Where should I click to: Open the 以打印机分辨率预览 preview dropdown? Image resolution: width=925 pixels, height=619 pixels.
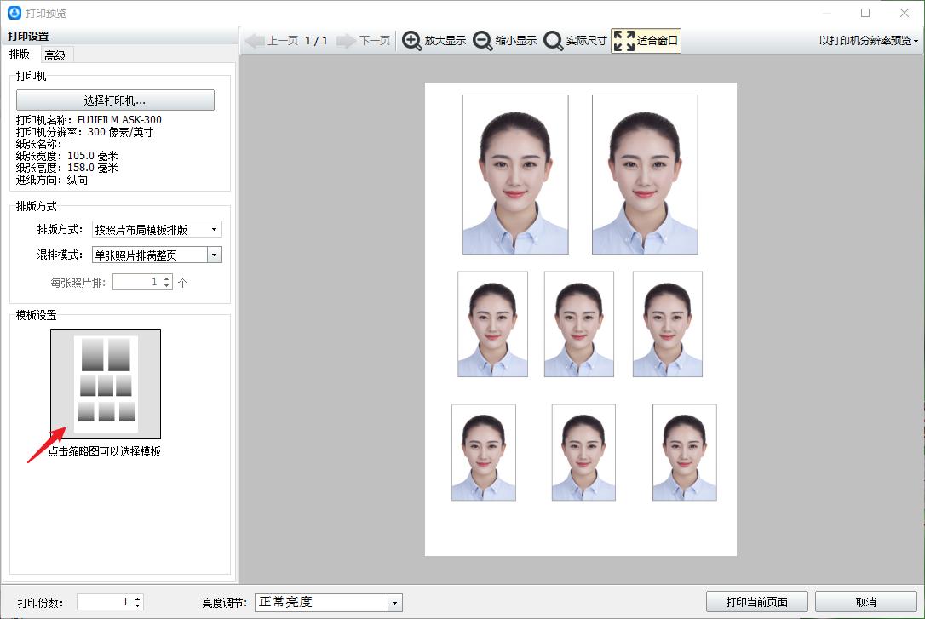coord(869,41)
